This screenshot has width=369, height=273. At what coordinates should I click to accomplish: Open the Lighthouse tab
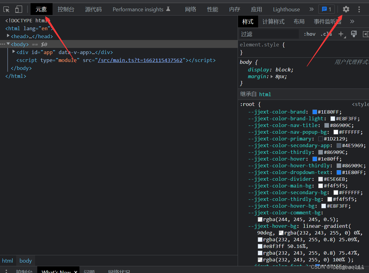tap(287, 9)
